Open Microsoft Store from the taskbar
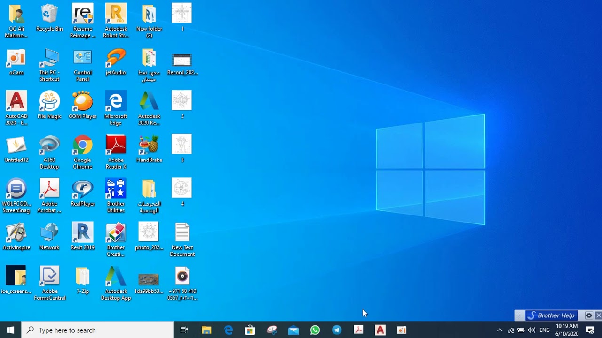The width and height of the screenshot is (602, 338). point(250,330)
